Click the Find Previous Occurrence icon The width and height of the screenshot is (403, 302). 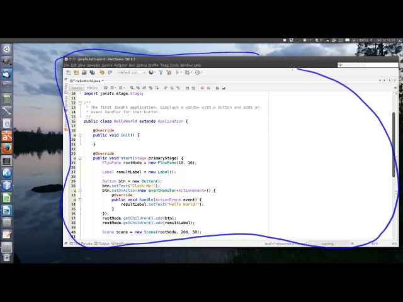(x=138, y=88)
